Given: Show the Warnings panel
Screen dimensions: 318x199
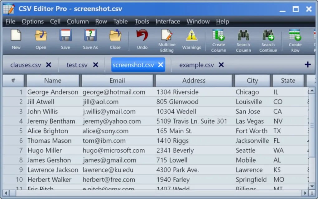Looking at the screenshot, I should pyautogui.click(x=191, y=39).
